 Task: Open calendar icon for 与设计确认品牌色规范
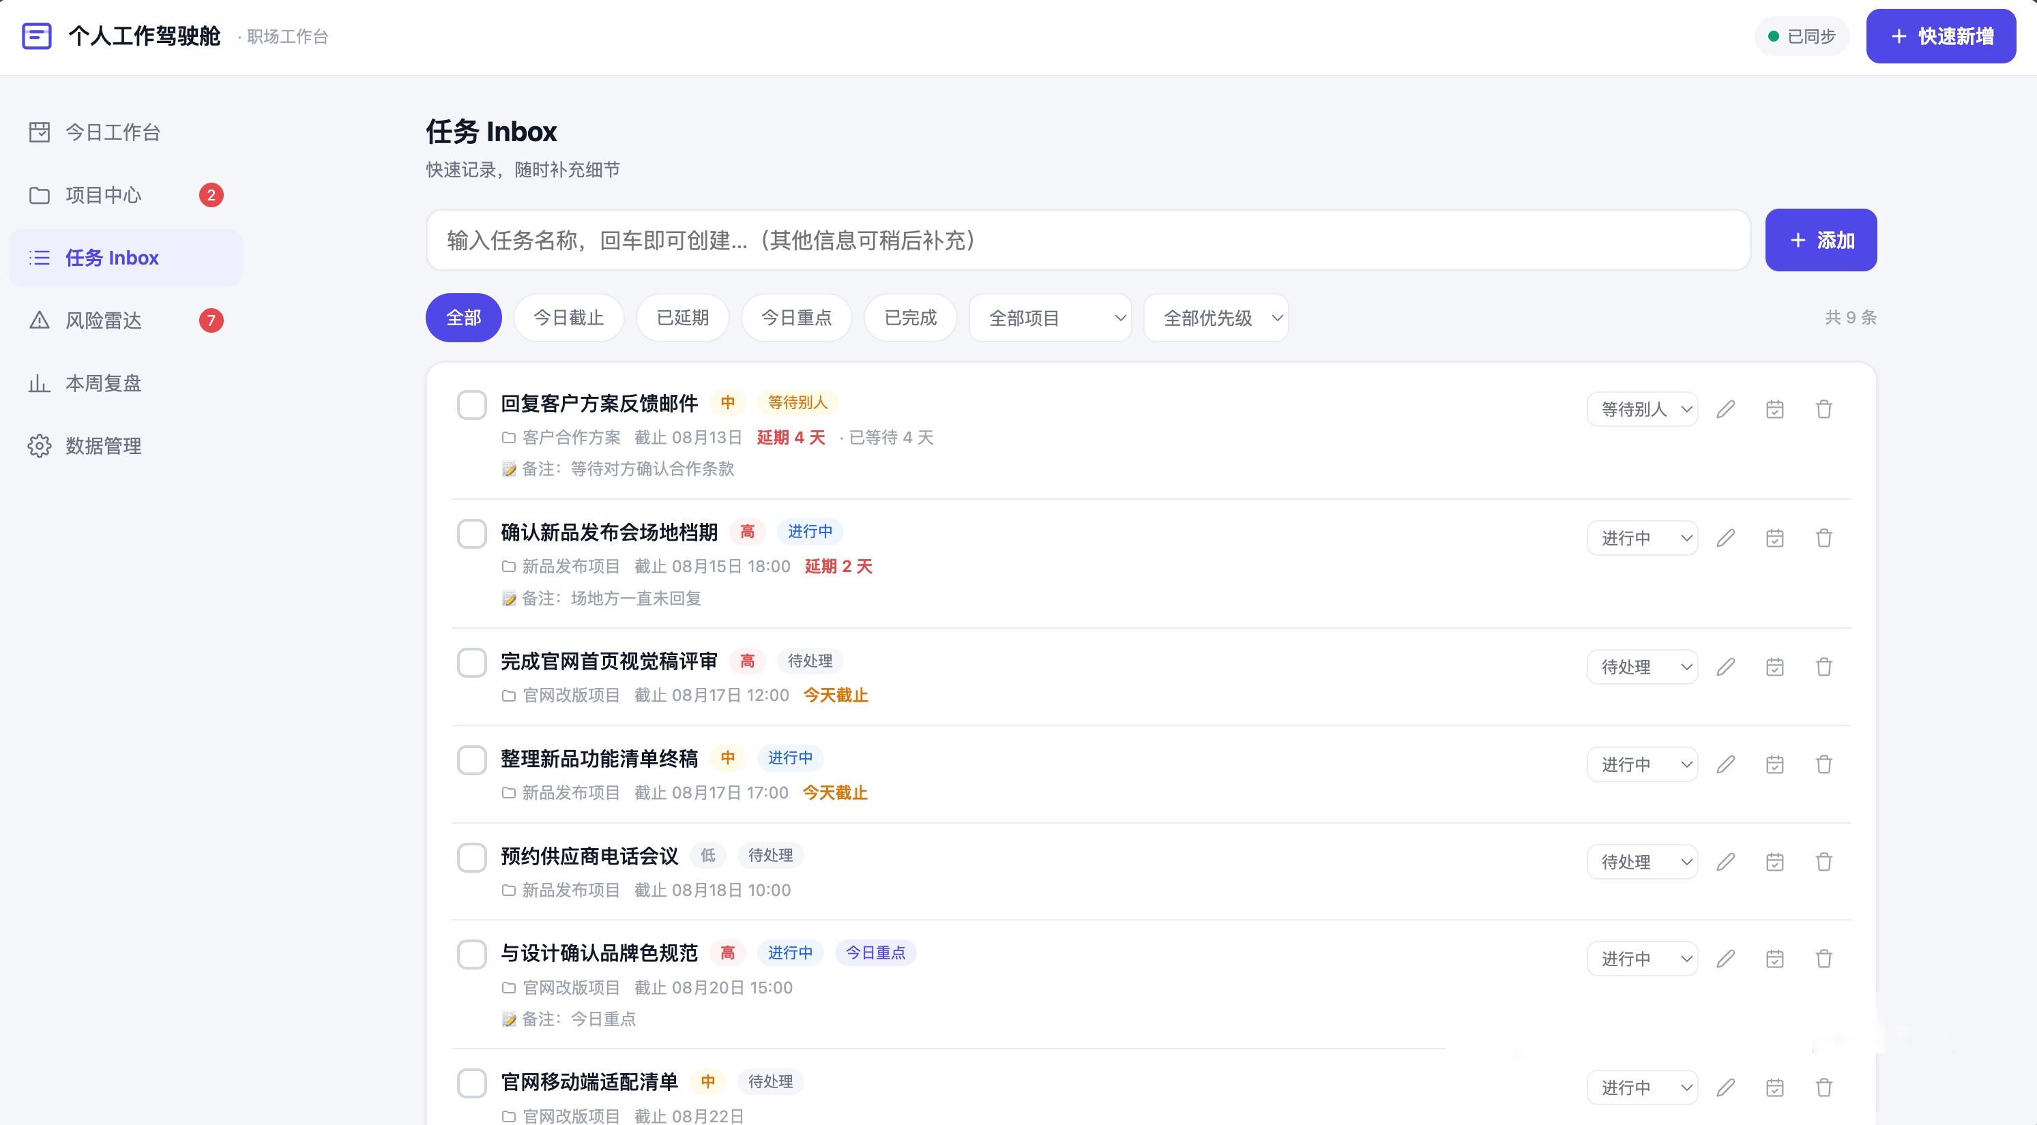tap(1774, 958)
